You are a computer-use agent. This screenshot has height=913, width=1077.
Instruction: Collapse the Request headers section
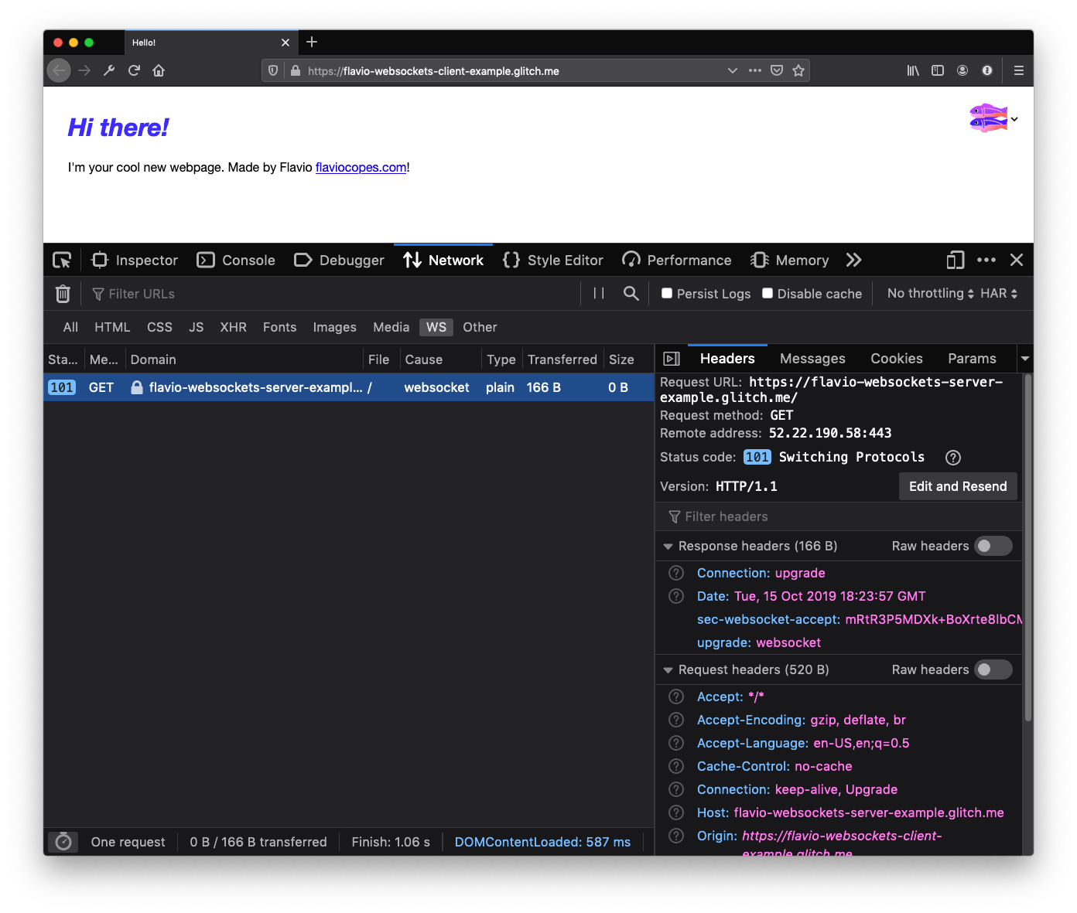coord(668,669)
